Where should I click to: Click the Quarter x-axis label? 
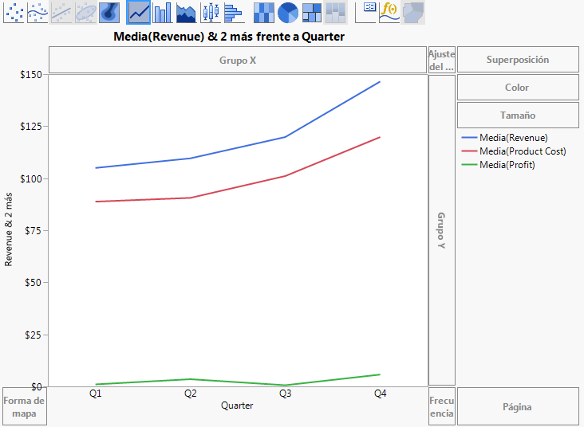click(x=237, y=405)
